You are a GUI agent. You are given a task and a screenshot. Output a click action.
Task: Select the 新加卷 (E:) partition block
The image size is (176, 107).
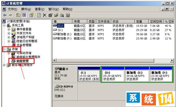[x=137, y=74]
